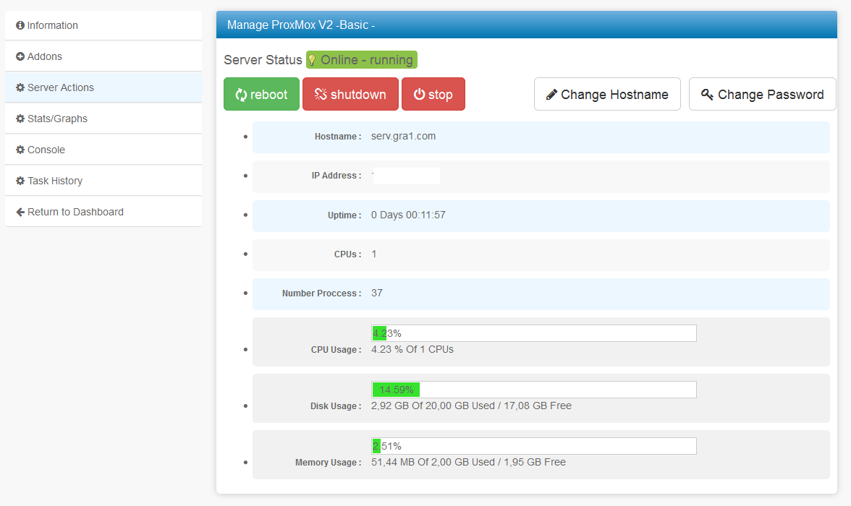The image size is (851, 506).
Task: Click the lightbulb icon in the Online status badge
Action: coord(312,60)
